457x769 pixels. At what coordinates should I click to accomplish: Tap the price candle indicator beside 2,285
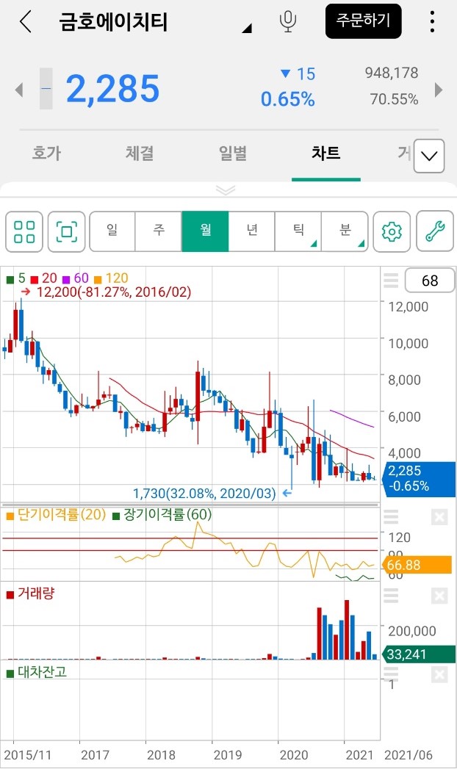coord(46,89)
